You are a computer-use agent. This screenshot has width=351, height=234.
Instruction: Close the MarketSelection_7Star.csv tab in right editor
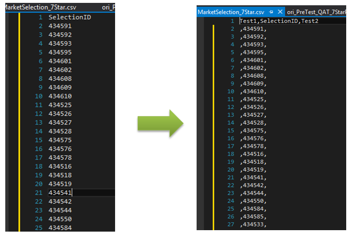point(280,12)
